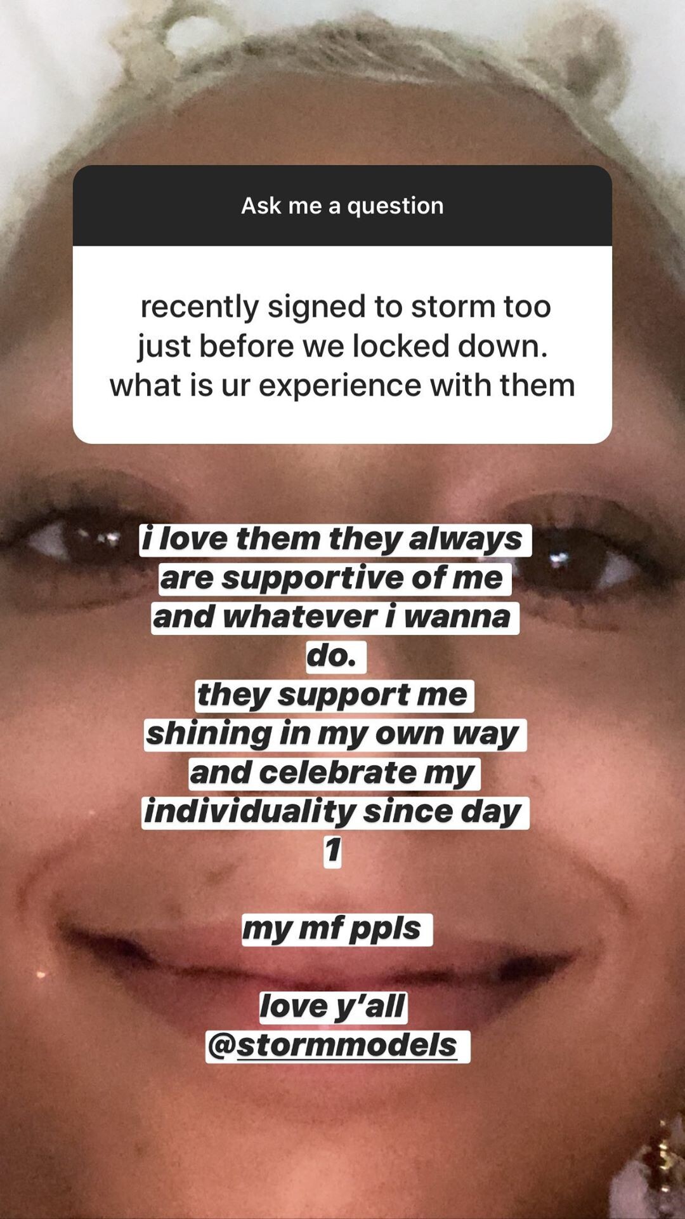Tap 'what is ur experience with them' text

coord(342,385)
